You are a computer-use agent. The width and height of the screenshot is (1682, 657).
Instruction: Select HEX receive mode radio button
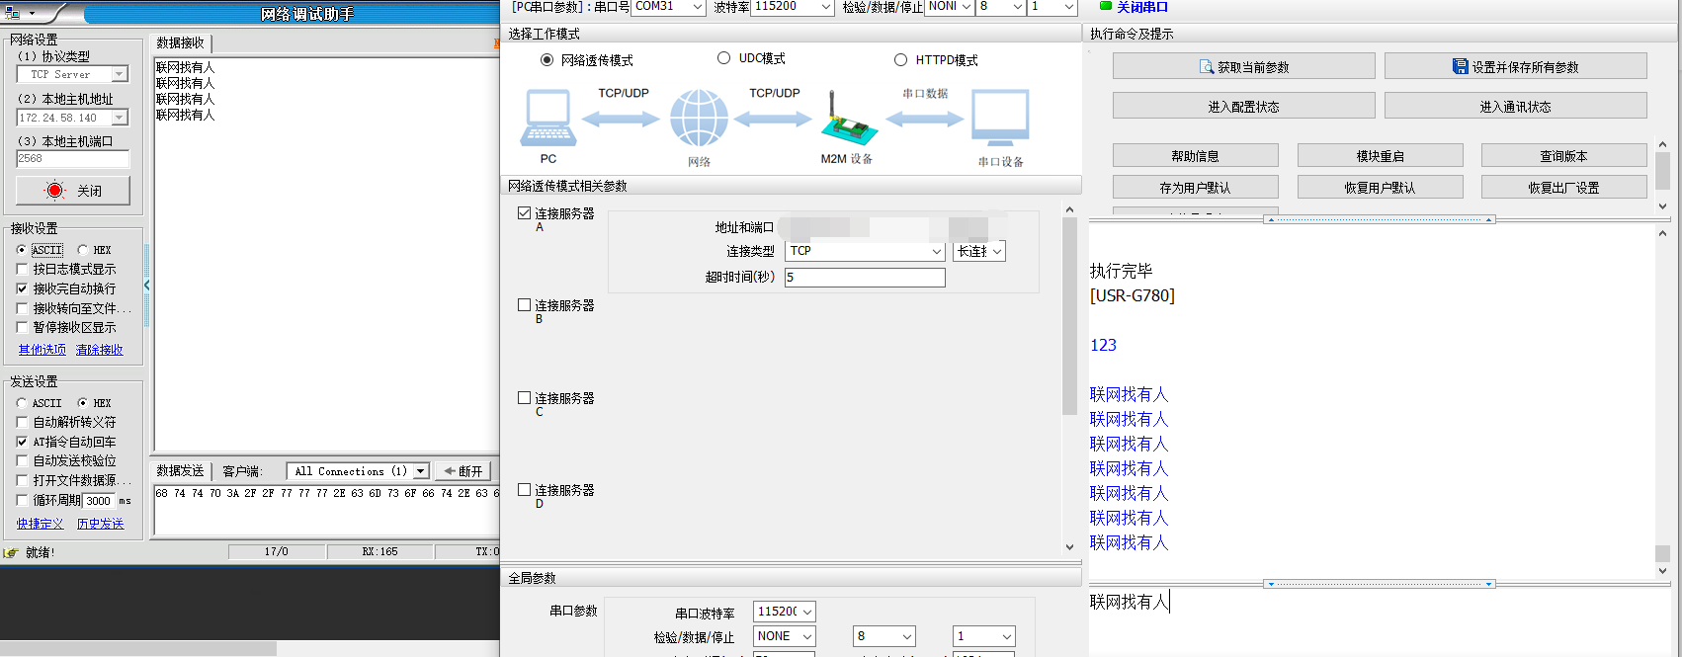82,250
